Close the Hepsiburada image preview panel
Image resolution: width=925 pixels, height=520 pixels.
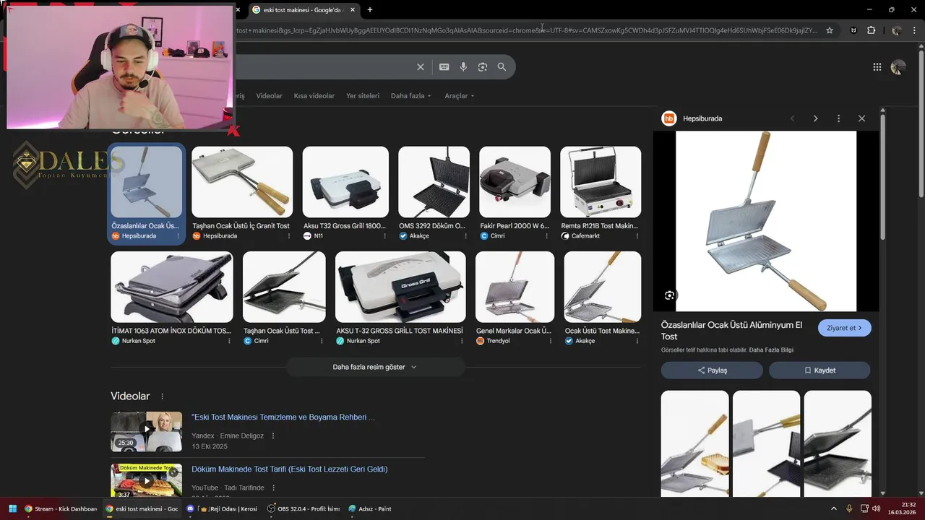point(861,118)
